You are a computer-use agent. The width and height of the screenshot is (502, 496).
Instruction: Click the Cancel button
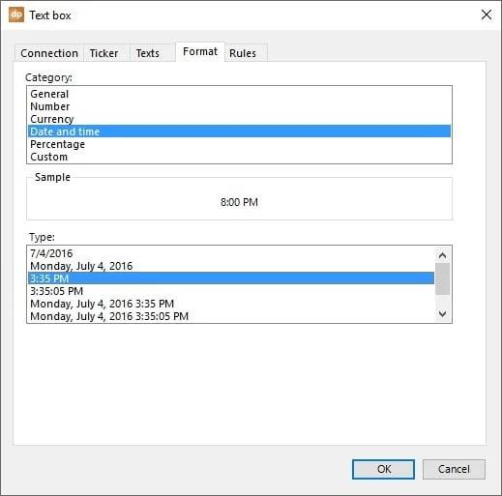click(x=454, y=469)
